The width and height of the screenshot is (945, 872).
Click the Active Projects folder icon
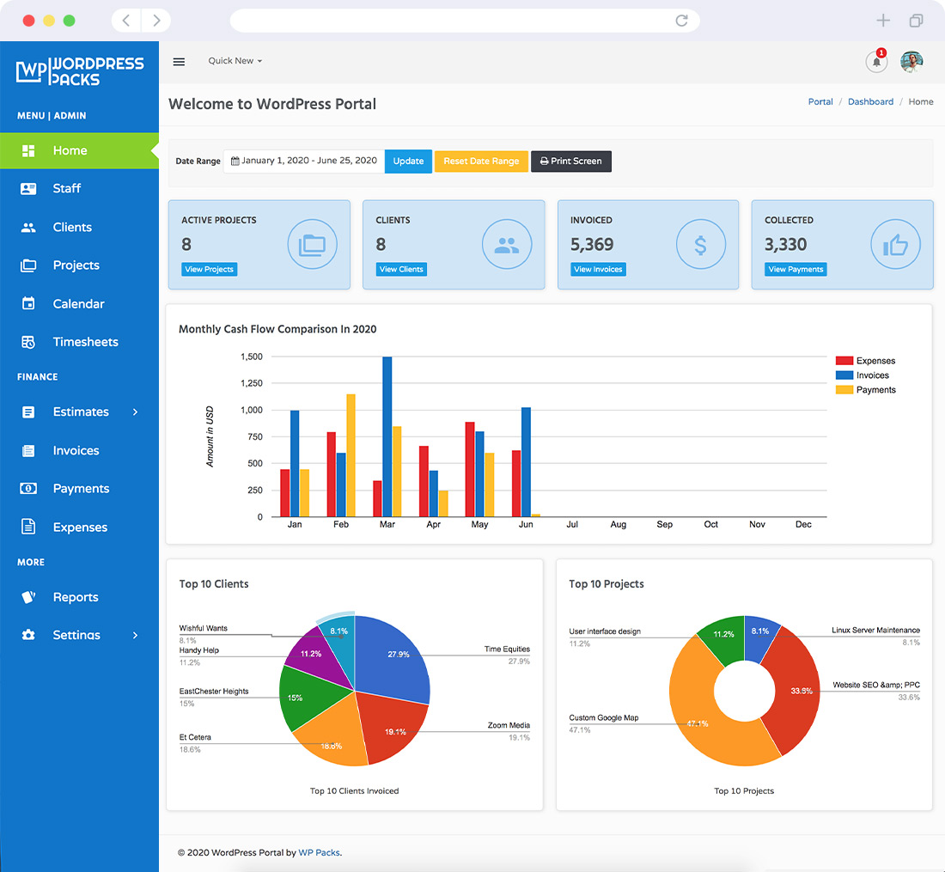click(312, 245)
